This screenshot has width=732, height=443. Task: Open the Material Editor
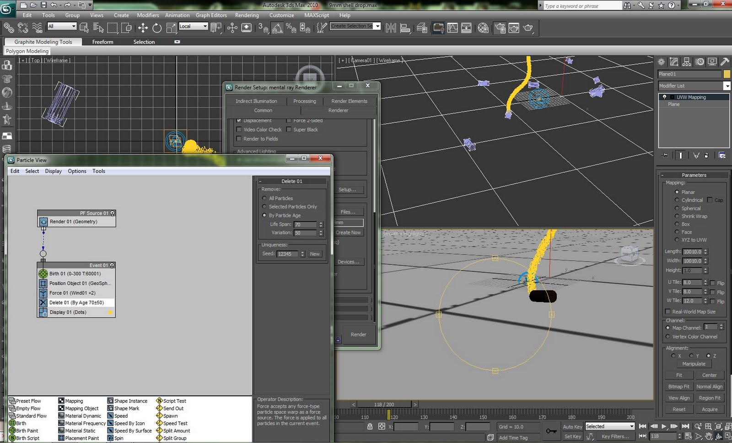[483, 28]
